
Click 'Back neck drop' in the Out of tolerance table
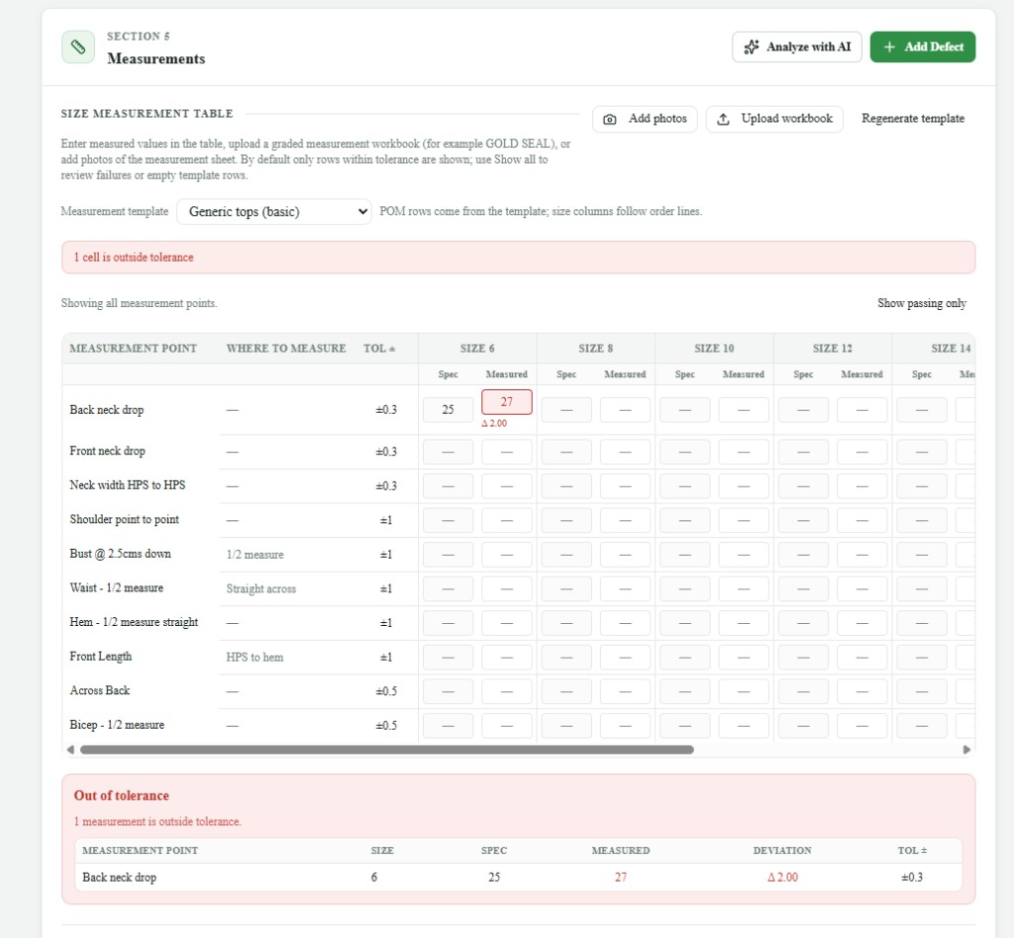[x=120, y=878]
